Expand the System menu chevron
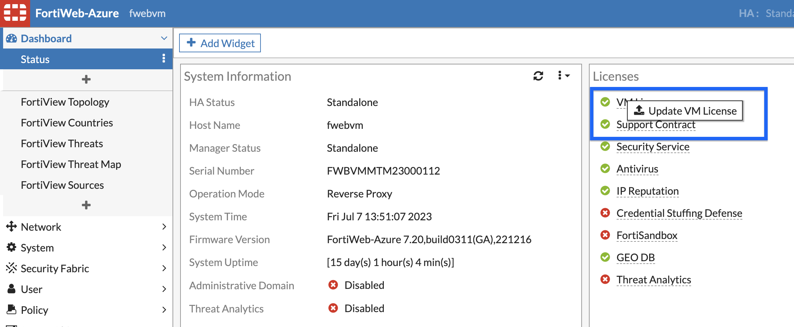 pos(164,247)
